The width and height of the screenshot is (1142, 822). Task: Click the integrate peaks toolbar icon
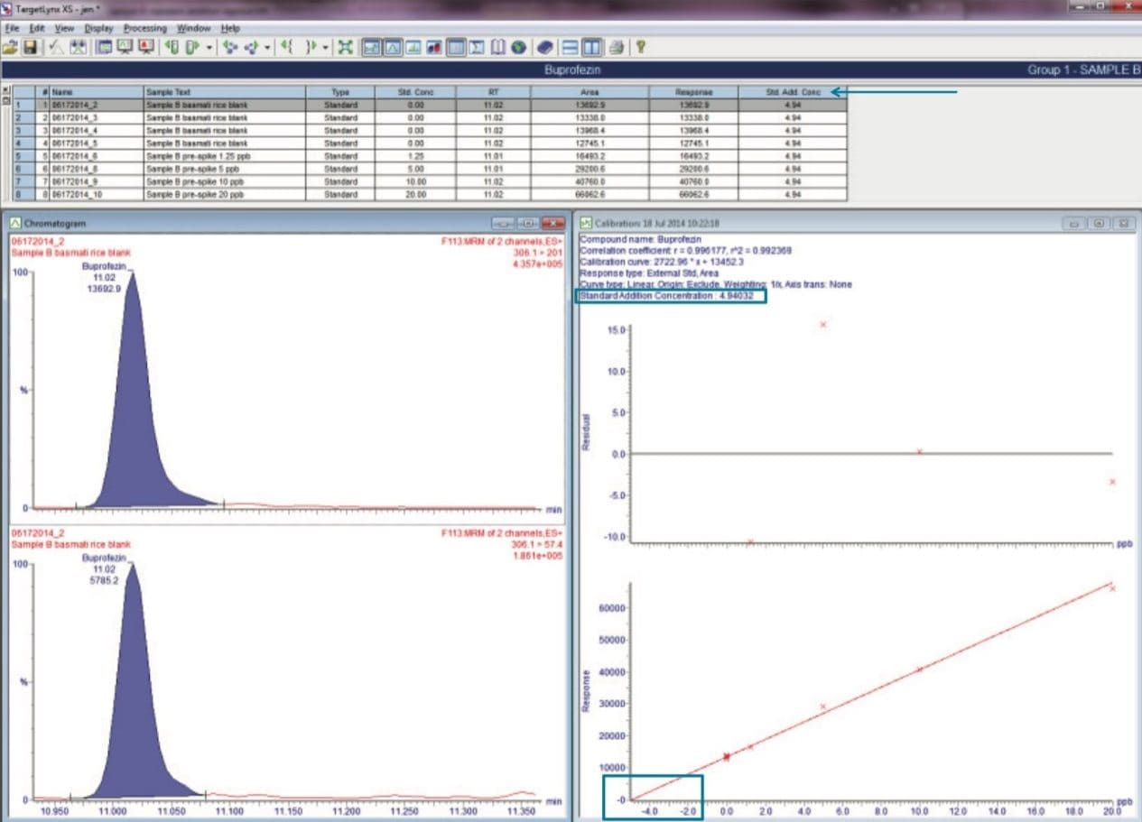[x=79, y=47]
